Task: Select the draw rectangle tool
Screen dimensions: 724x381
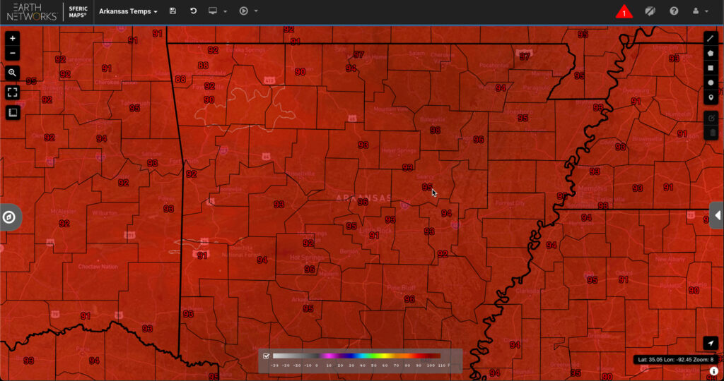Action: pyautogui.click(x=711, y=68)
